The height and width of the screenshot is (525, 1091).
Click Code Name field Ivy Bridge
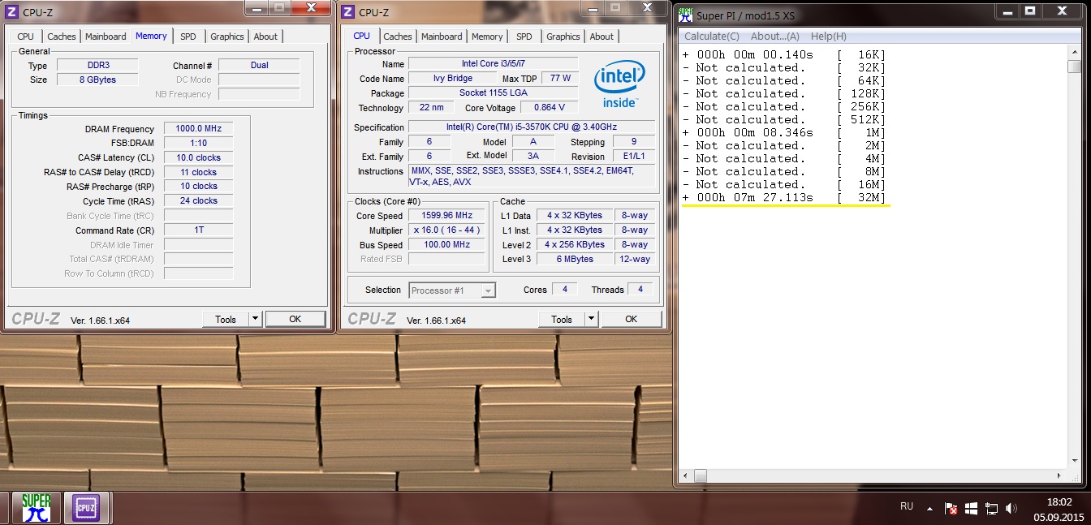pos(452,79)
